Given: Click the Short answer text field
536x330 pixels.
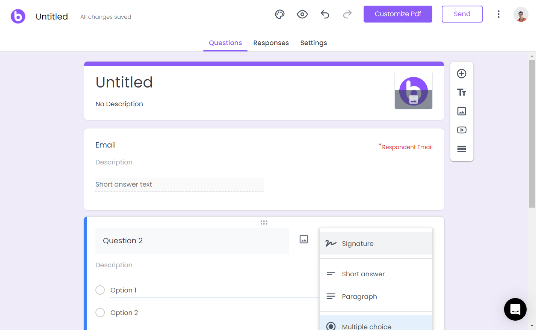Looking at the screenshot, I should [x=180, y=184].
